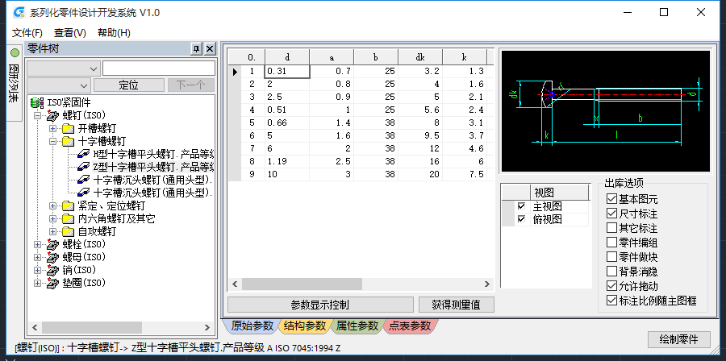Expand the 销(ISO) tree node
The height and width of the screenshot is (361, 726).
(x=37, y=270)
